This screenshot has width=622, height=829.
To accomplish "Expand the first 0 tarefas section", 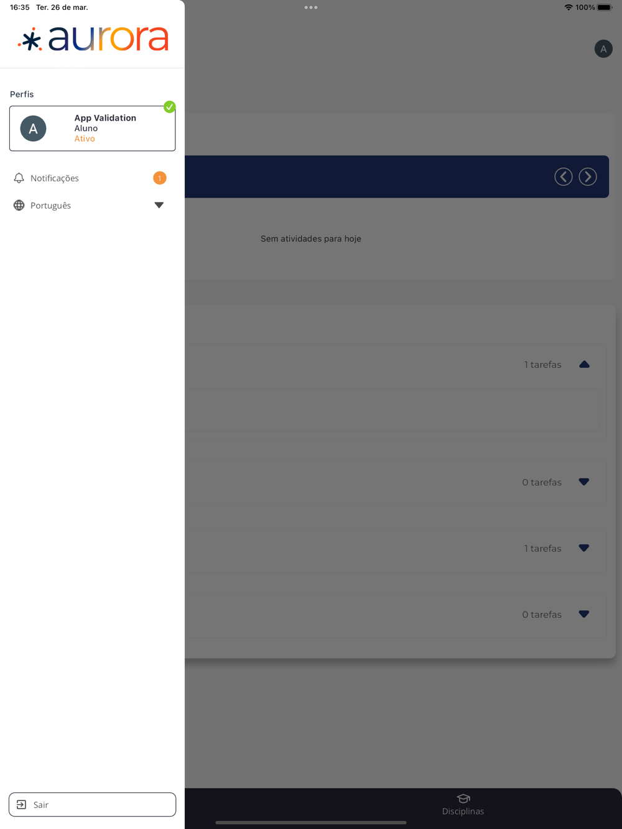I will tap(583, 482).
